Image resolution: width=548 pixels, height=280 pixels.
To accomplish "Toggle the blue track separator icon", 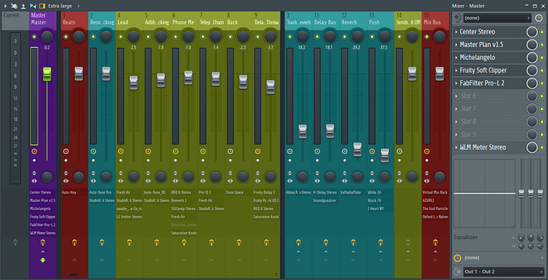I will (x=33, y=5).
